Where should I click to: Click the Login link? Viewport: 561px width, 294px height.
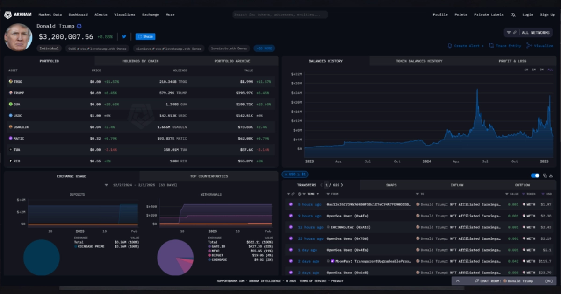[x=528, y=14]
